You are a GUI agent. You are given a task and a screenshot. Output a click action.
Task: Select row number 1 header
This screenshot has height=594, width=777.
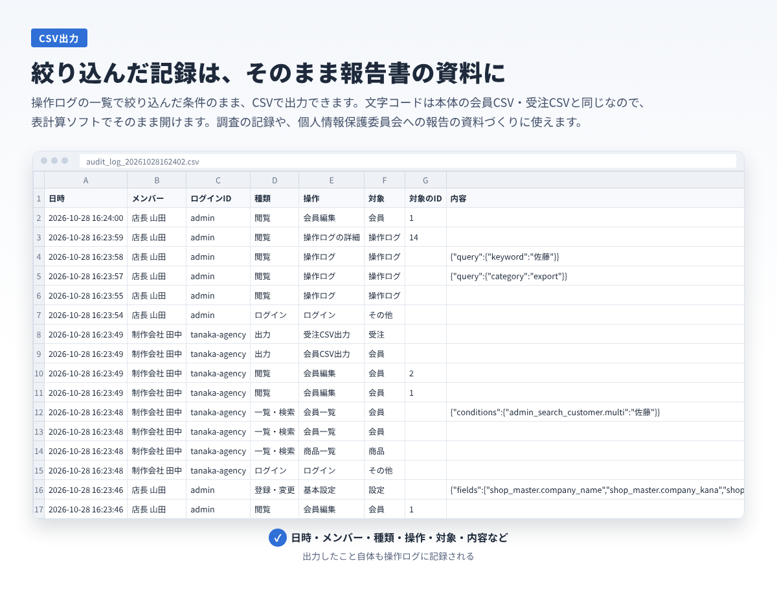click(39, 198)
